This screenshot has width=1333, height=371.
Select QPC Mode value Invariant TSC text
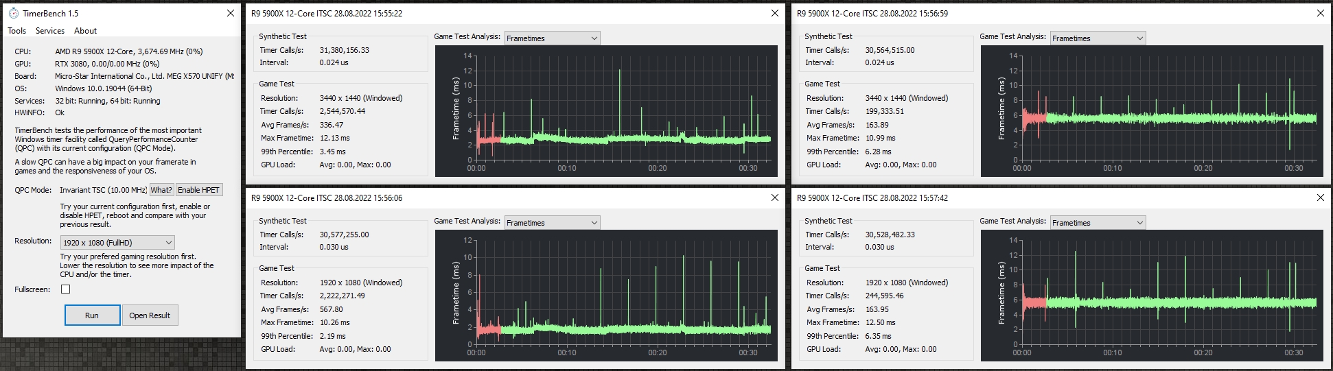103,190
